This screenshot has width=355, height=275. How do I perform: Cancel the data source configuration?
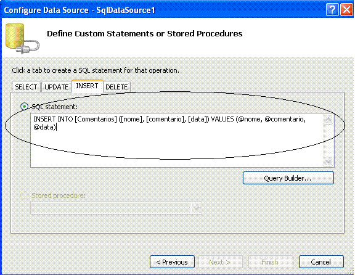[321, 262]
